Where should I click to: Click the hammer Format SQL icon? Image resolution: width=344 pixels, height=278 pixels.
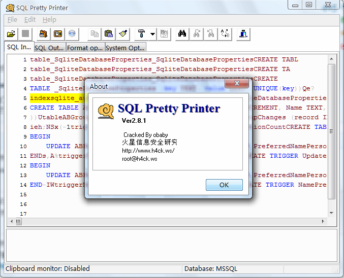pyautogui.click(x=141, y=34)
